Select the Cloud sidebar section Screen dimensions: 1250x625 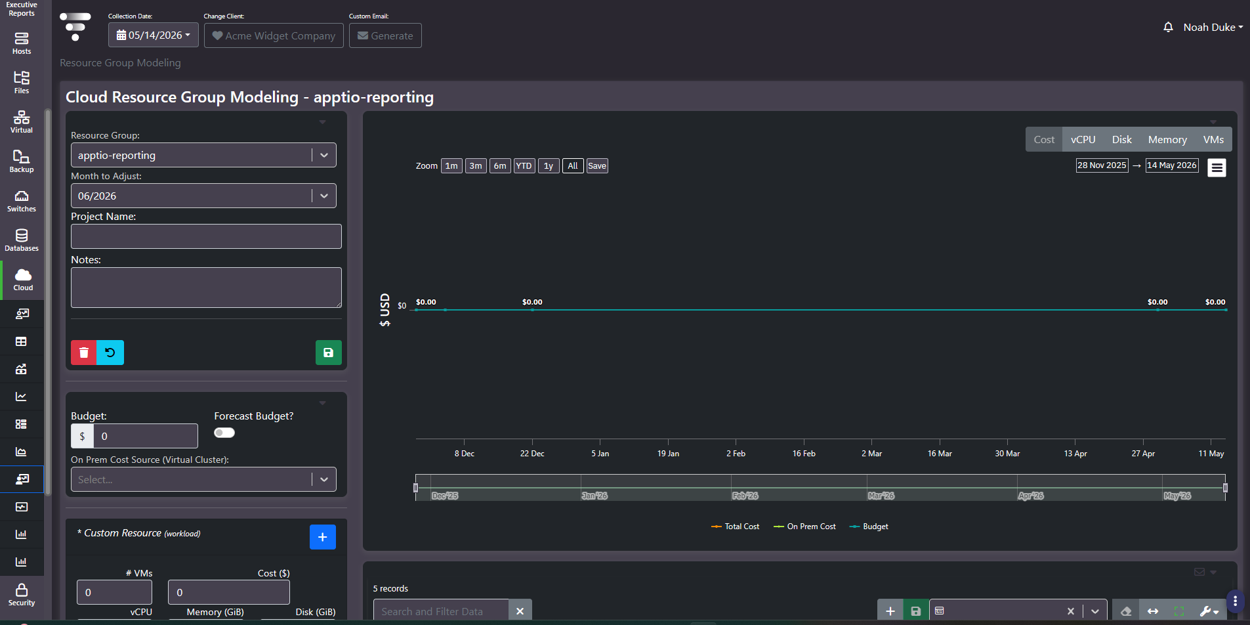[23, 280]
